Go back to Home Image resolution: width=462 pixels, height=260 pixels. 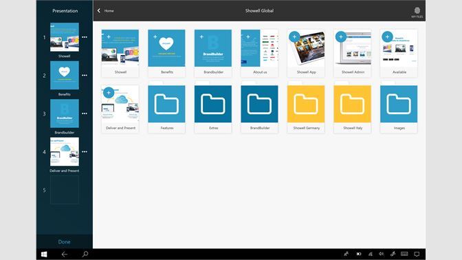coord(105,10)
